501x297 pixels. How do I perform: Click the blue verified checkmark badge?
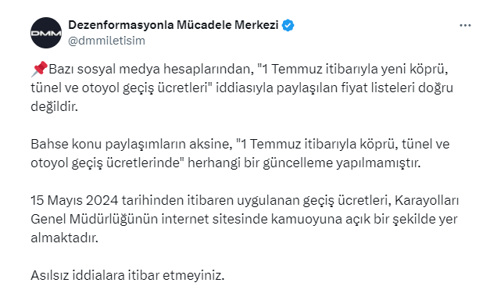coord(288,25)
